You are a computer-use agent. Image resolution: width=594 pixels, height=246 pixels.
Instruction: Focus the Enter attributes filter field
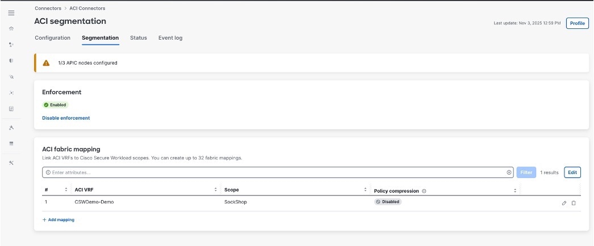coord(278,172)
